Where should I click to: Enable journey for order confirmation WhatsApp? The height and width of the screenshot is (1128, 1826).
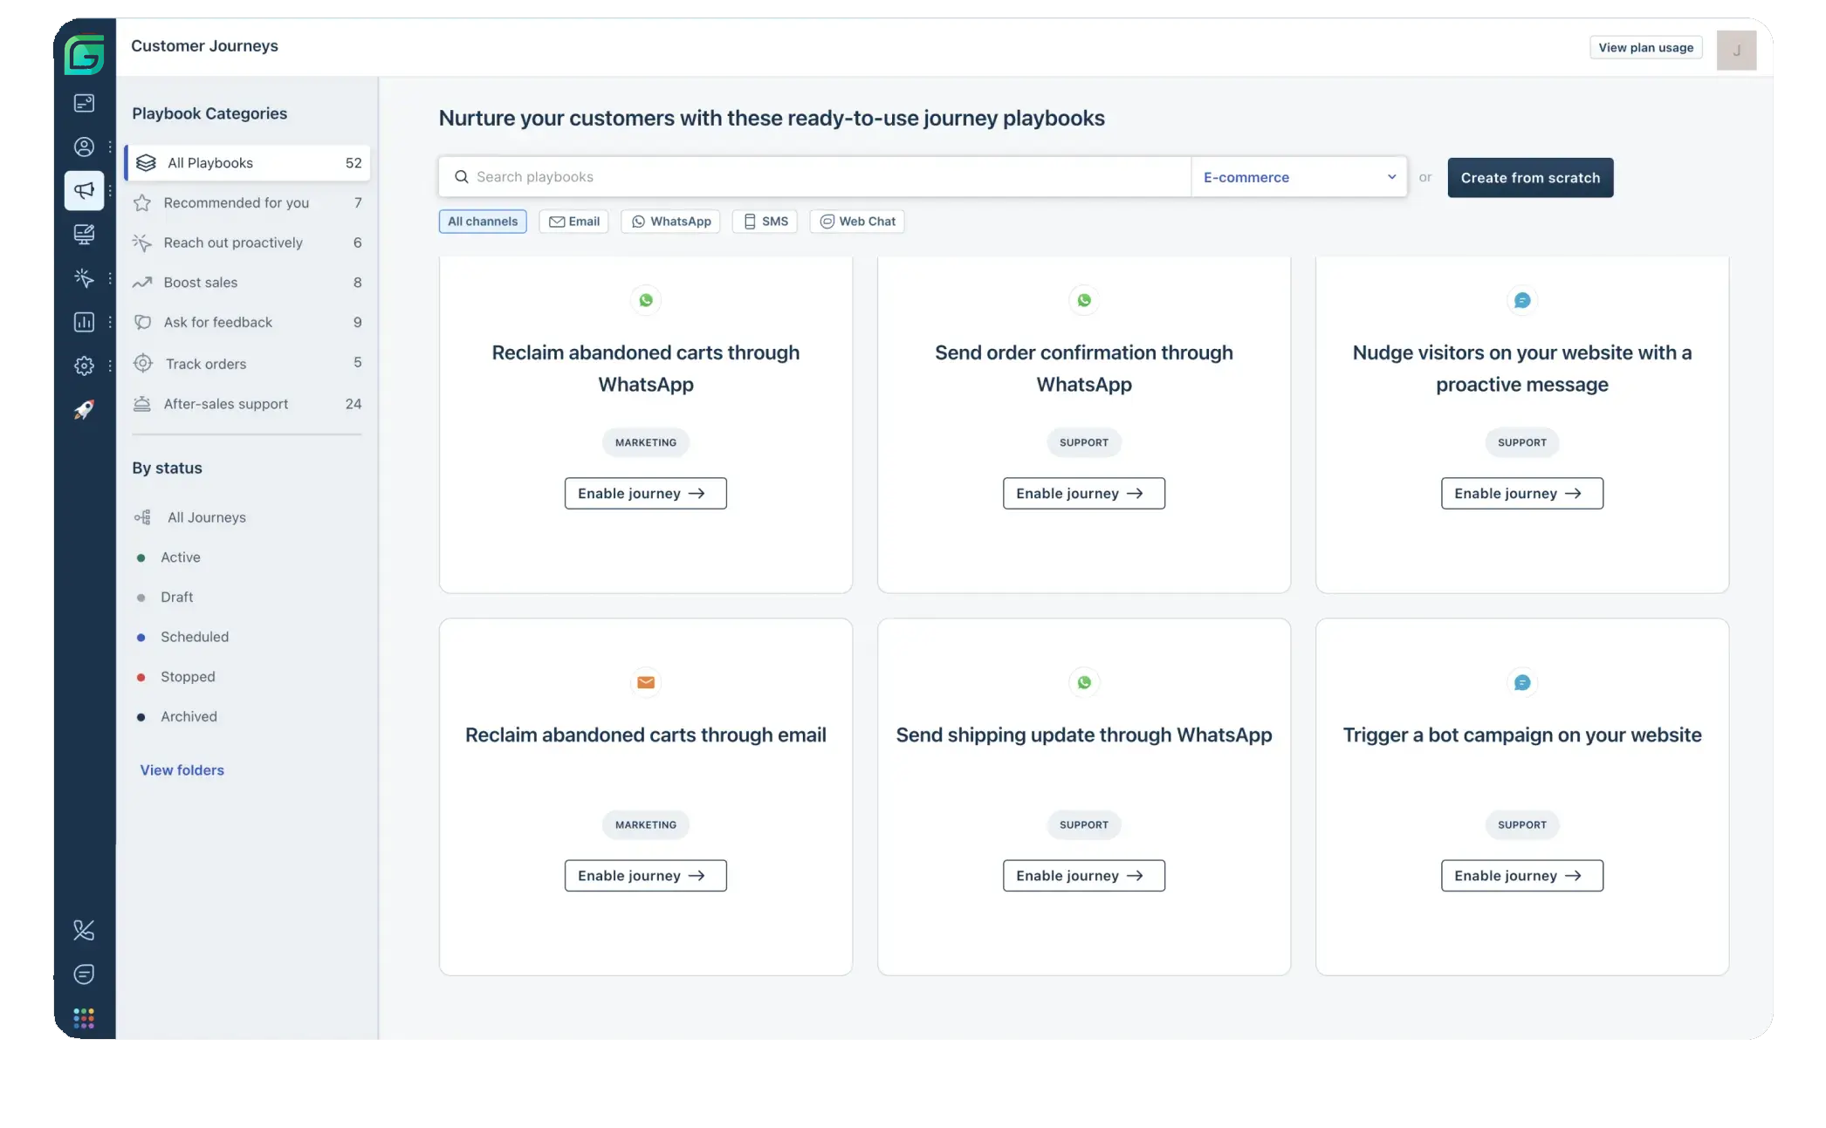tap(1084, 494)
